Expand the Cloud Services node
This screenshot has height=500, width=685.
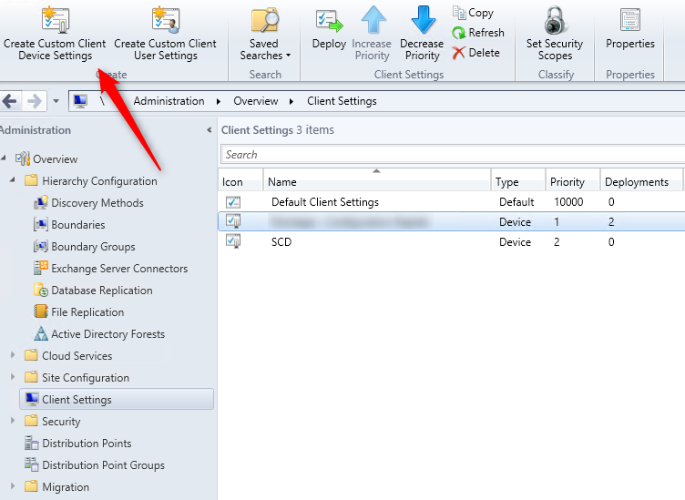13,355
